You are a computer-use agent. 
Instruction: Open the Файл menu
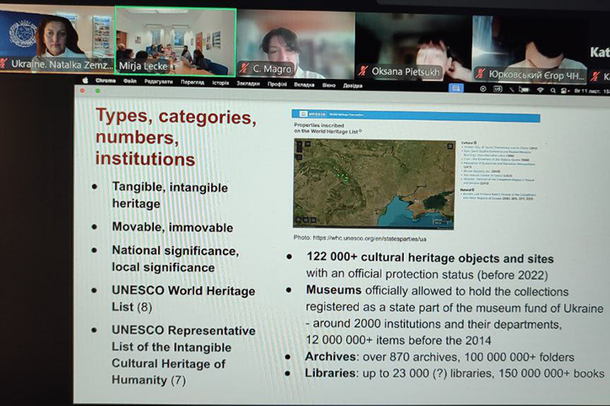point(130,81)
